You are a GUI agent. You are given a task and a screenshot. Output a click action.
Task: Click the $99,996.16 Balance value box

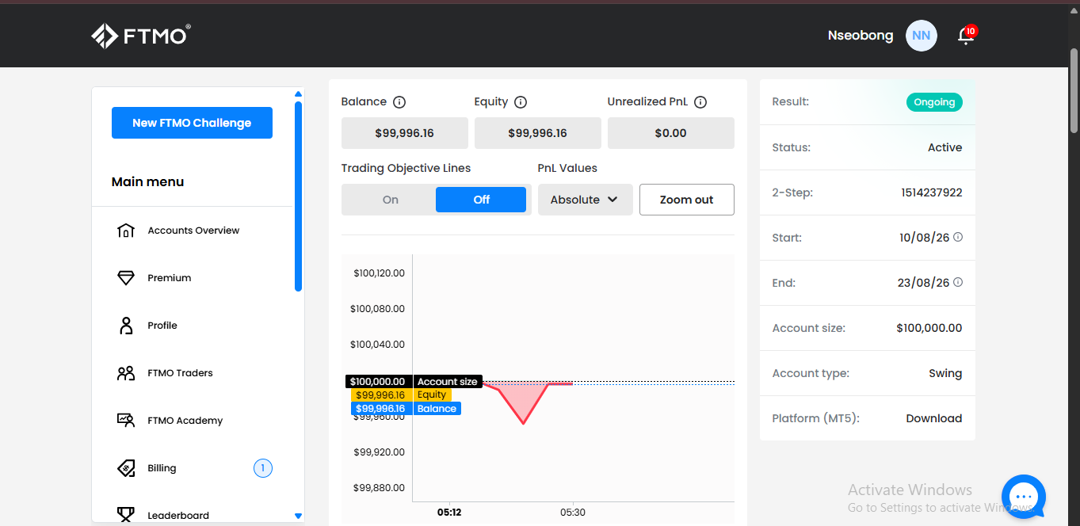coord(405,133)
